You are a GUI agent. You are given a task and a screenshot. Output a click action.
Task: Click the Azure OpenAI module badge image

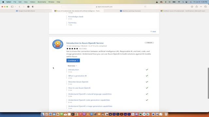[x=58, y=44]
